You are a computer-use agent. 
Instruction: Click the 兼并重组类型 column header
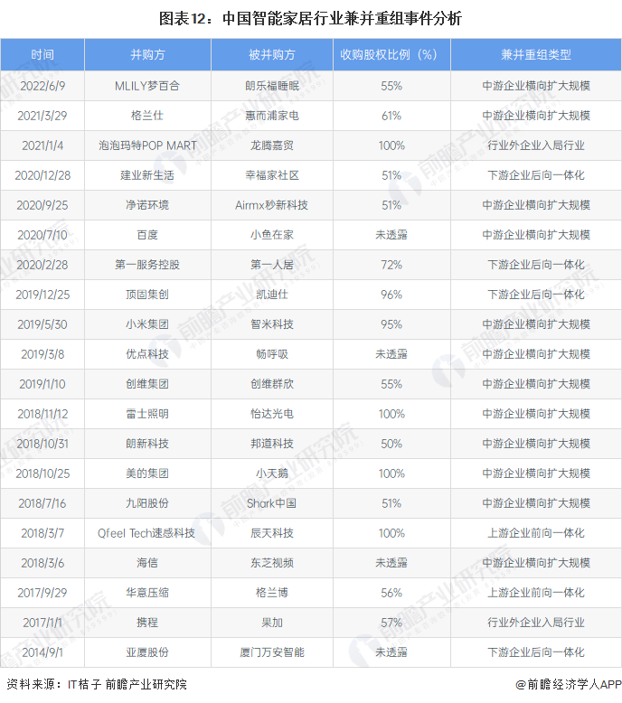(536, 55)
